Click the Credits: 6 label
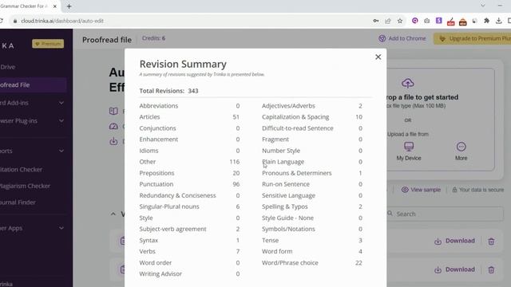Viewport: 511px width, 287px height. [153, 38]
